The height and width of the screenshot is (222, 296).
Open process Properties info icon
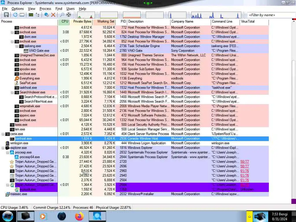[x=47, y=15]
